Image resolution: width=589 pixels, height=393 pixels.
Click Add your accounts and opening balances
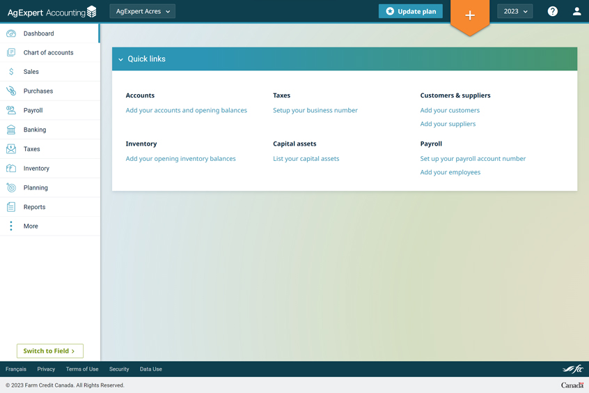point(187,110)
